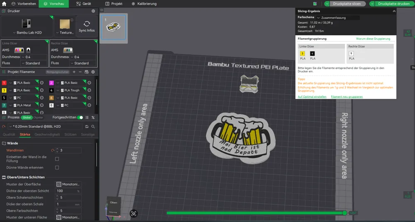Click the AMS sync icon beside filament gear
This screenshot has width=415, height=222.
[87, 72]
